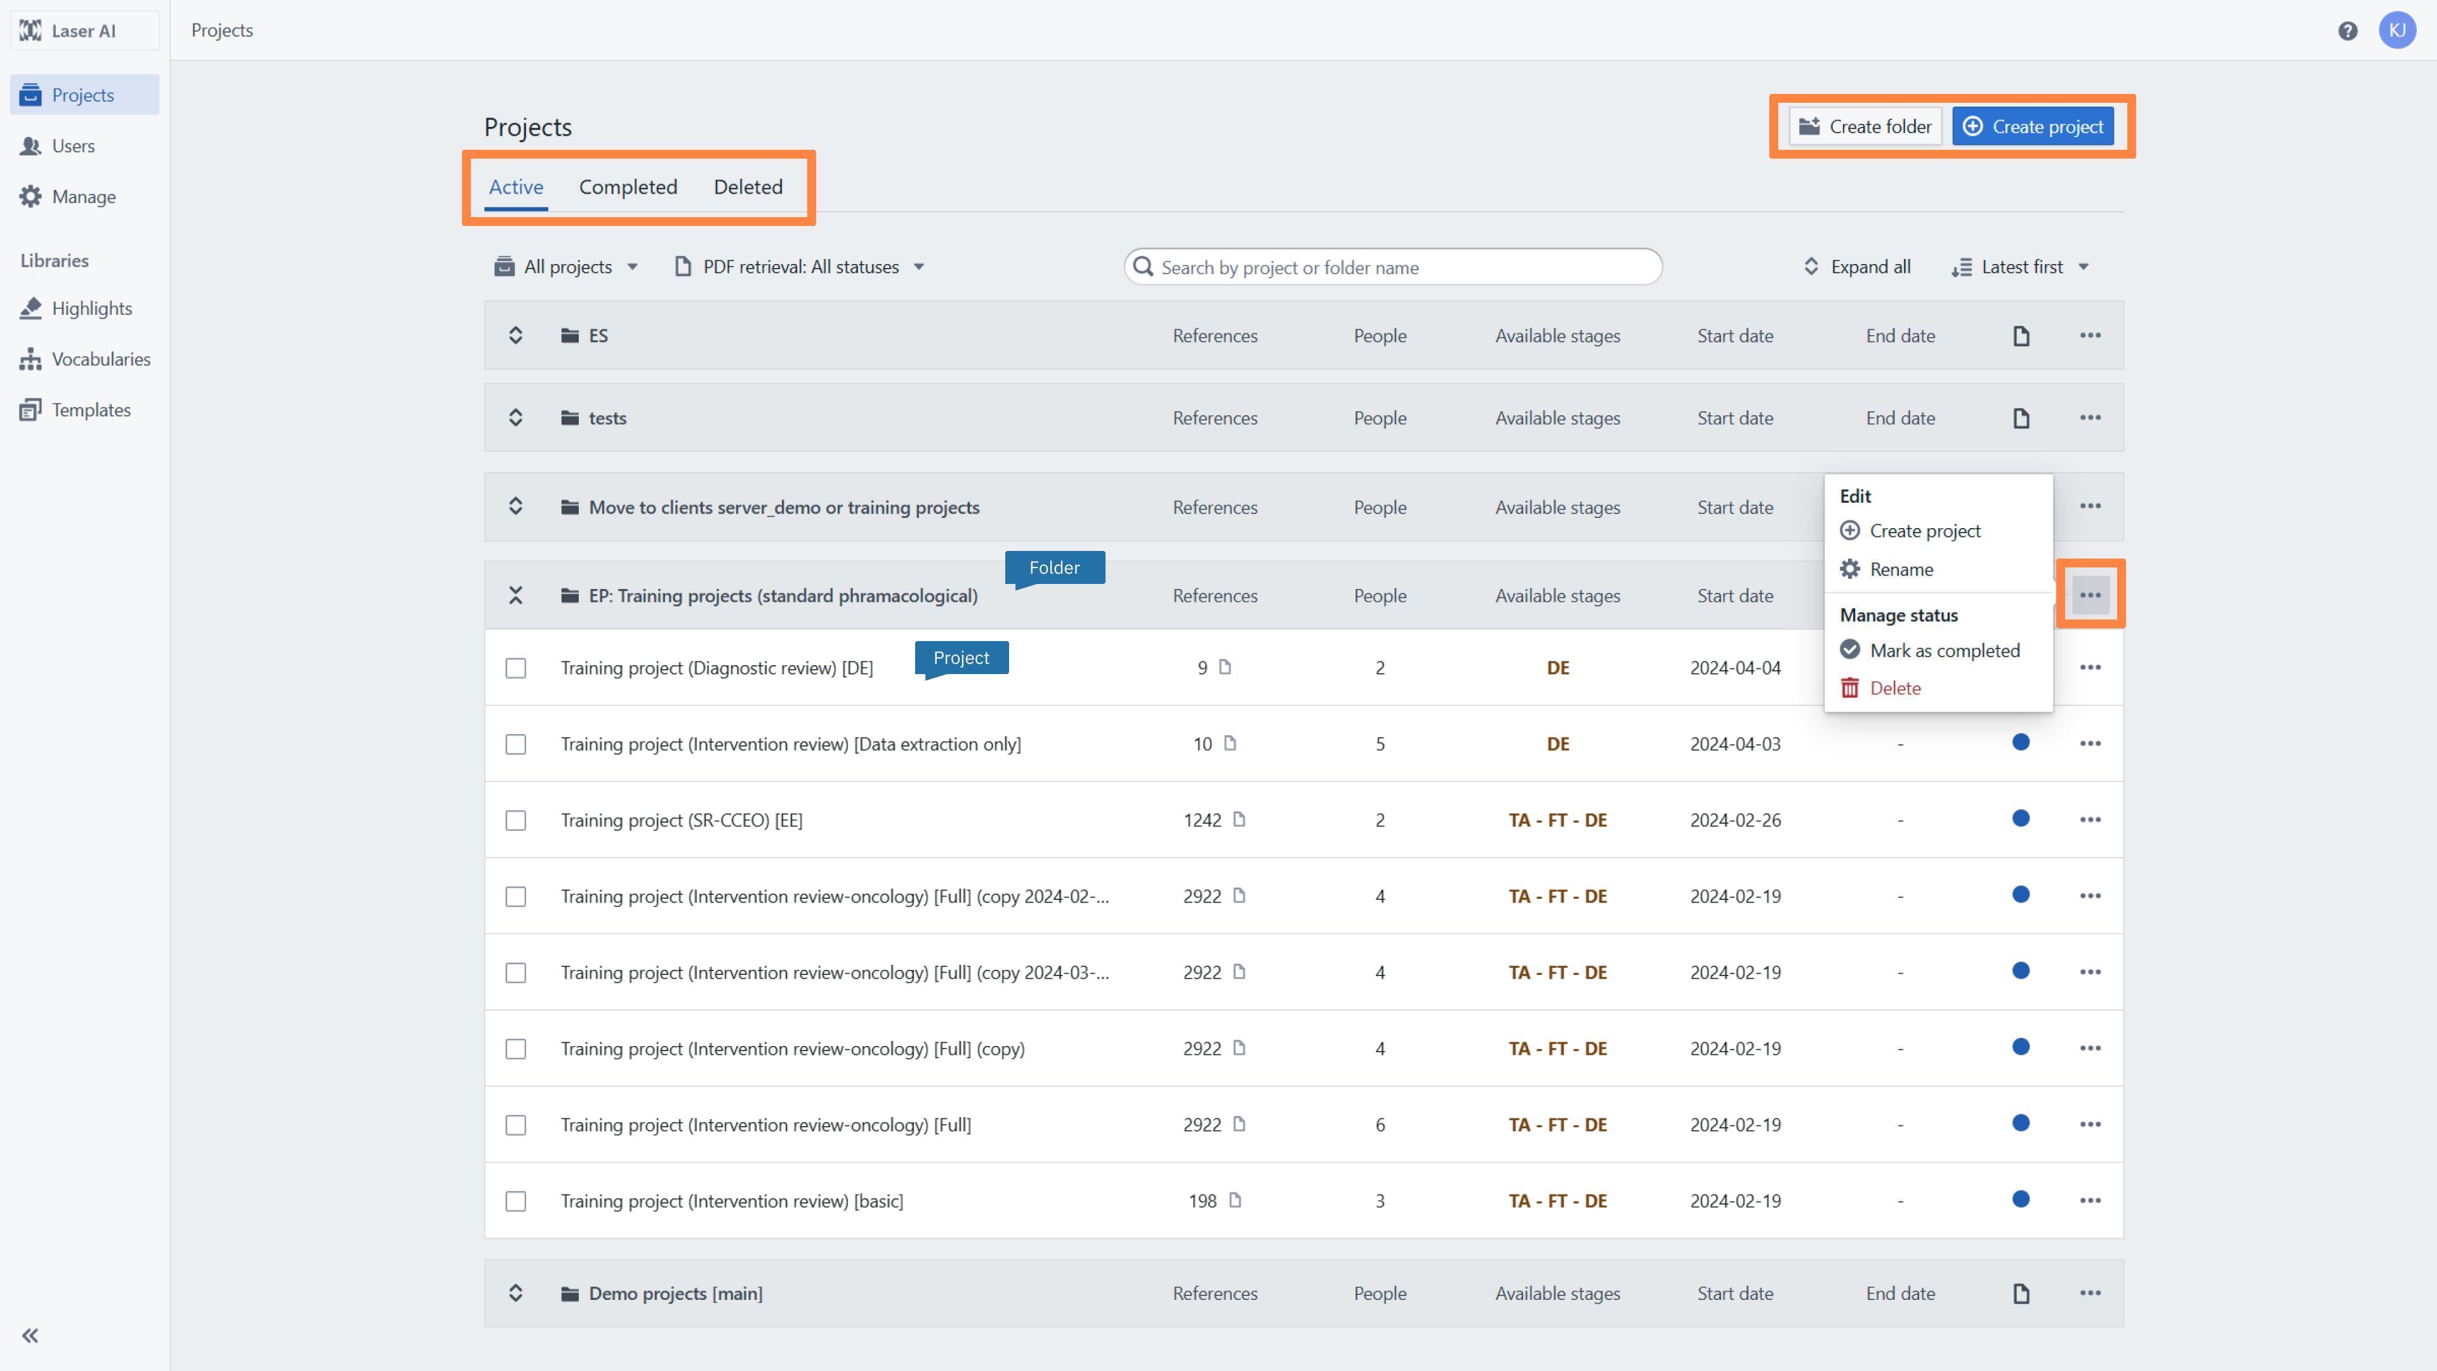Open the All projects filter dropdown
This screenshot has height=1371, width=2437.
567,267
